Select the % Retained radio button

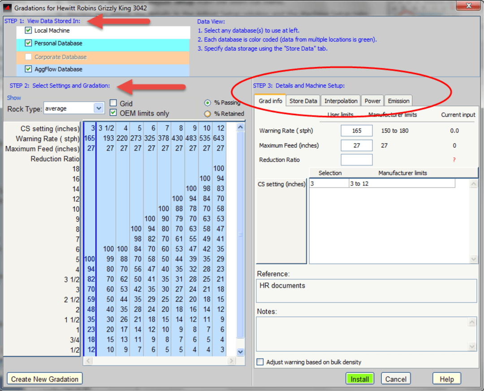pos(207,114)
